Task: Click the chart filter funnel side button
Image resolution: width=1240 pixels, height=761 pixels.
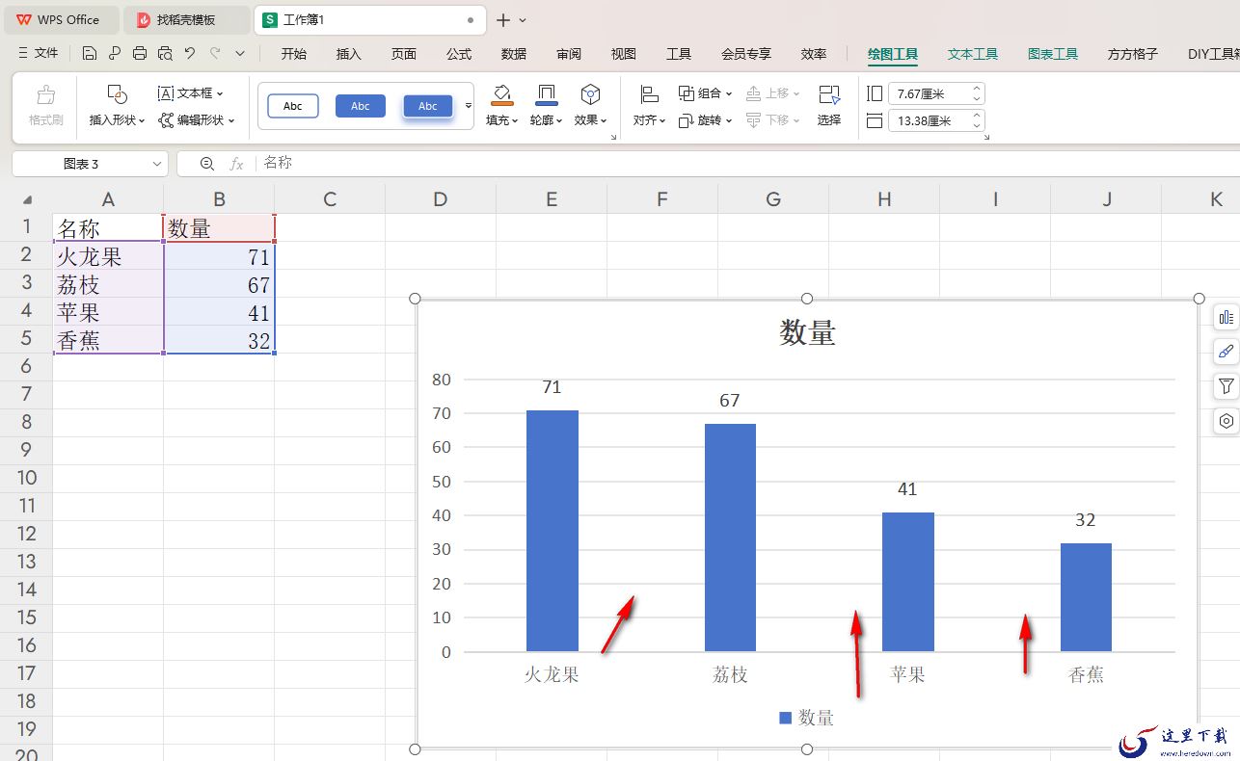Action: (1227, 386)
